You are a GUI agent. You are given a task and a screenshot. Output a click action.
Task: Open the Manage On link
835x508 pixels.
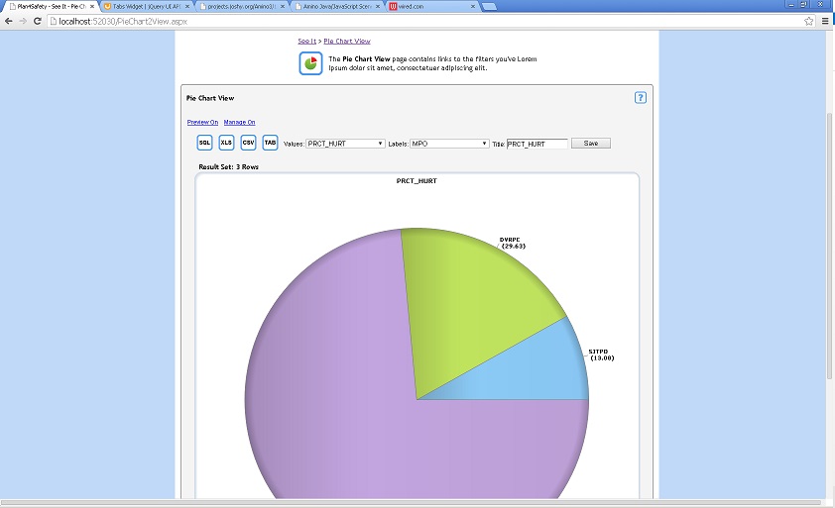[239, 123]
